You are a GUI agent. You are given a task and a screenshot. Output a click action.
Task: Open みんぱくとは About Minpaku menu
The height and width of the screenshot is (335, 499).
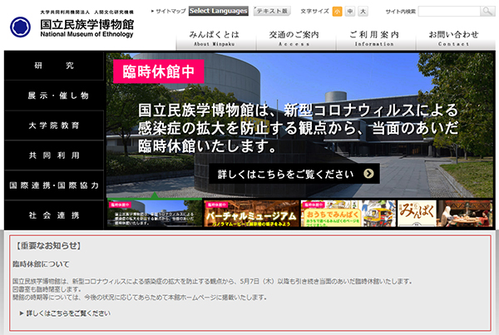coord(216,38)
